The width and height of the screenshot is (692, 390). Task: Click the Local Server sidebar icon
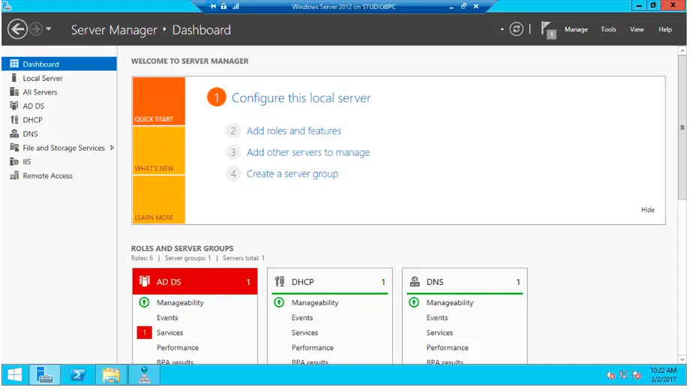pyautogui.click(x=14, y=78)
